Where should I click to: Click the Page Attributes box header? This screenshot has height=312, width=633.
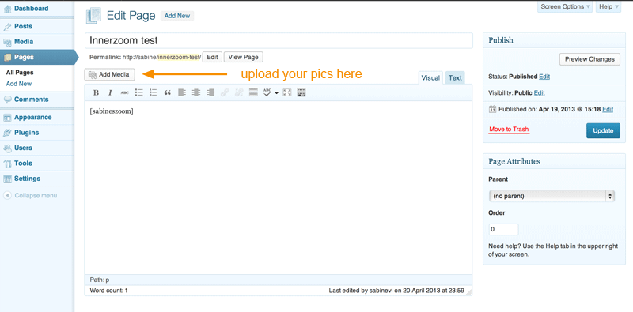[x=554, y=161]
